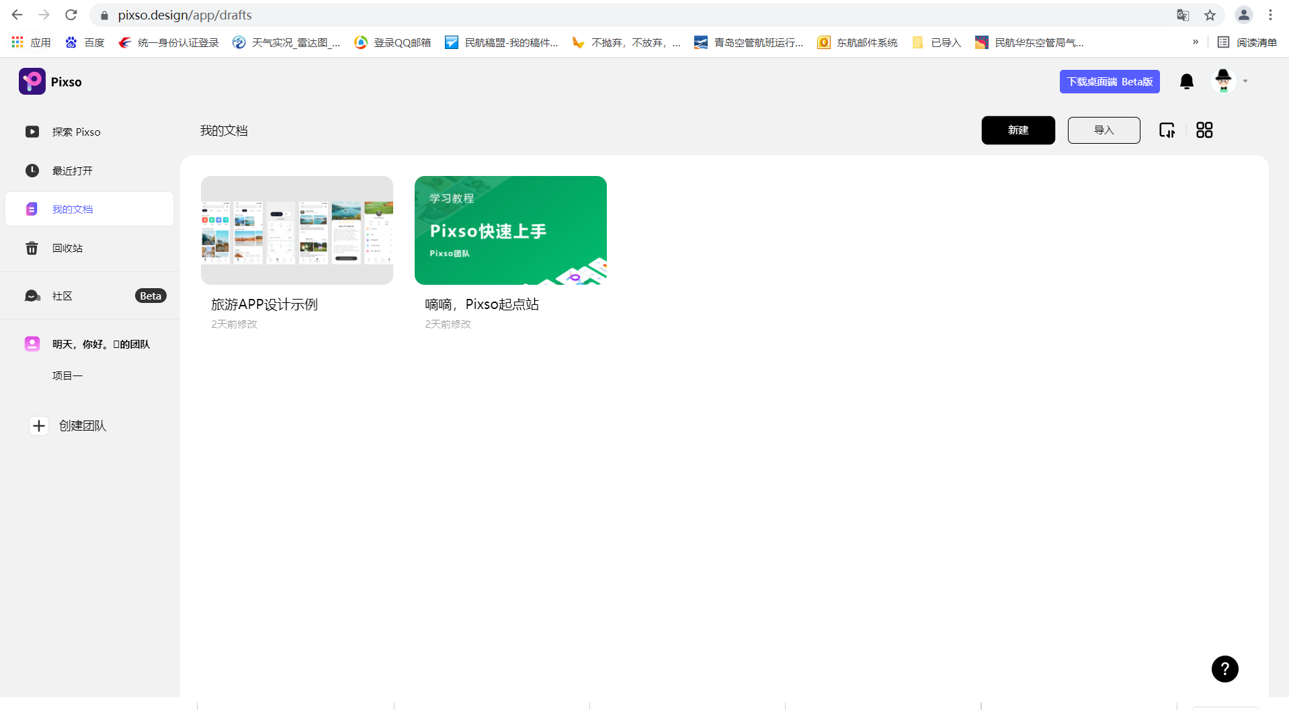Click the 我的文档 page heading
The height and width of the screenshot is (710, 1289).
point(224,130)
